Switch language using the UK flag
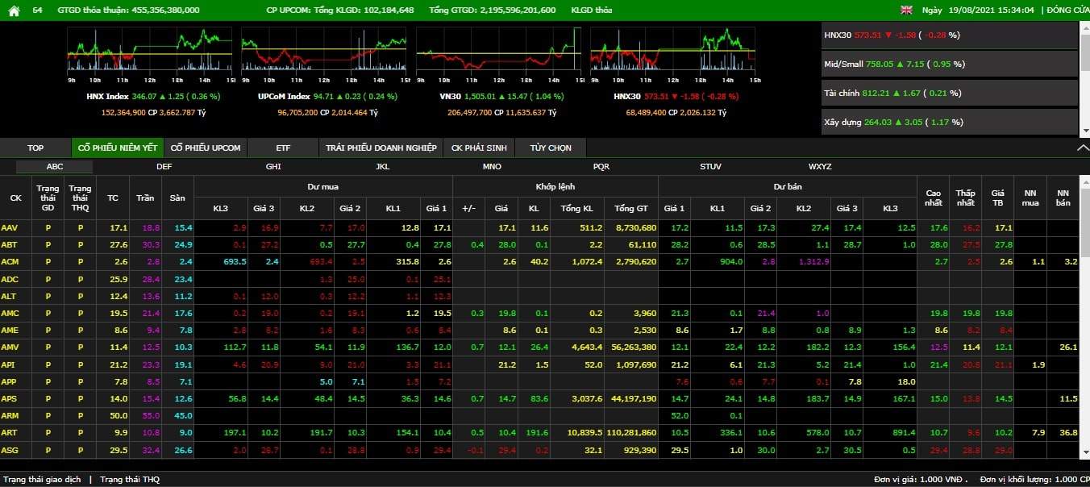Screen dimensions: 1090x487 point(906,10)
